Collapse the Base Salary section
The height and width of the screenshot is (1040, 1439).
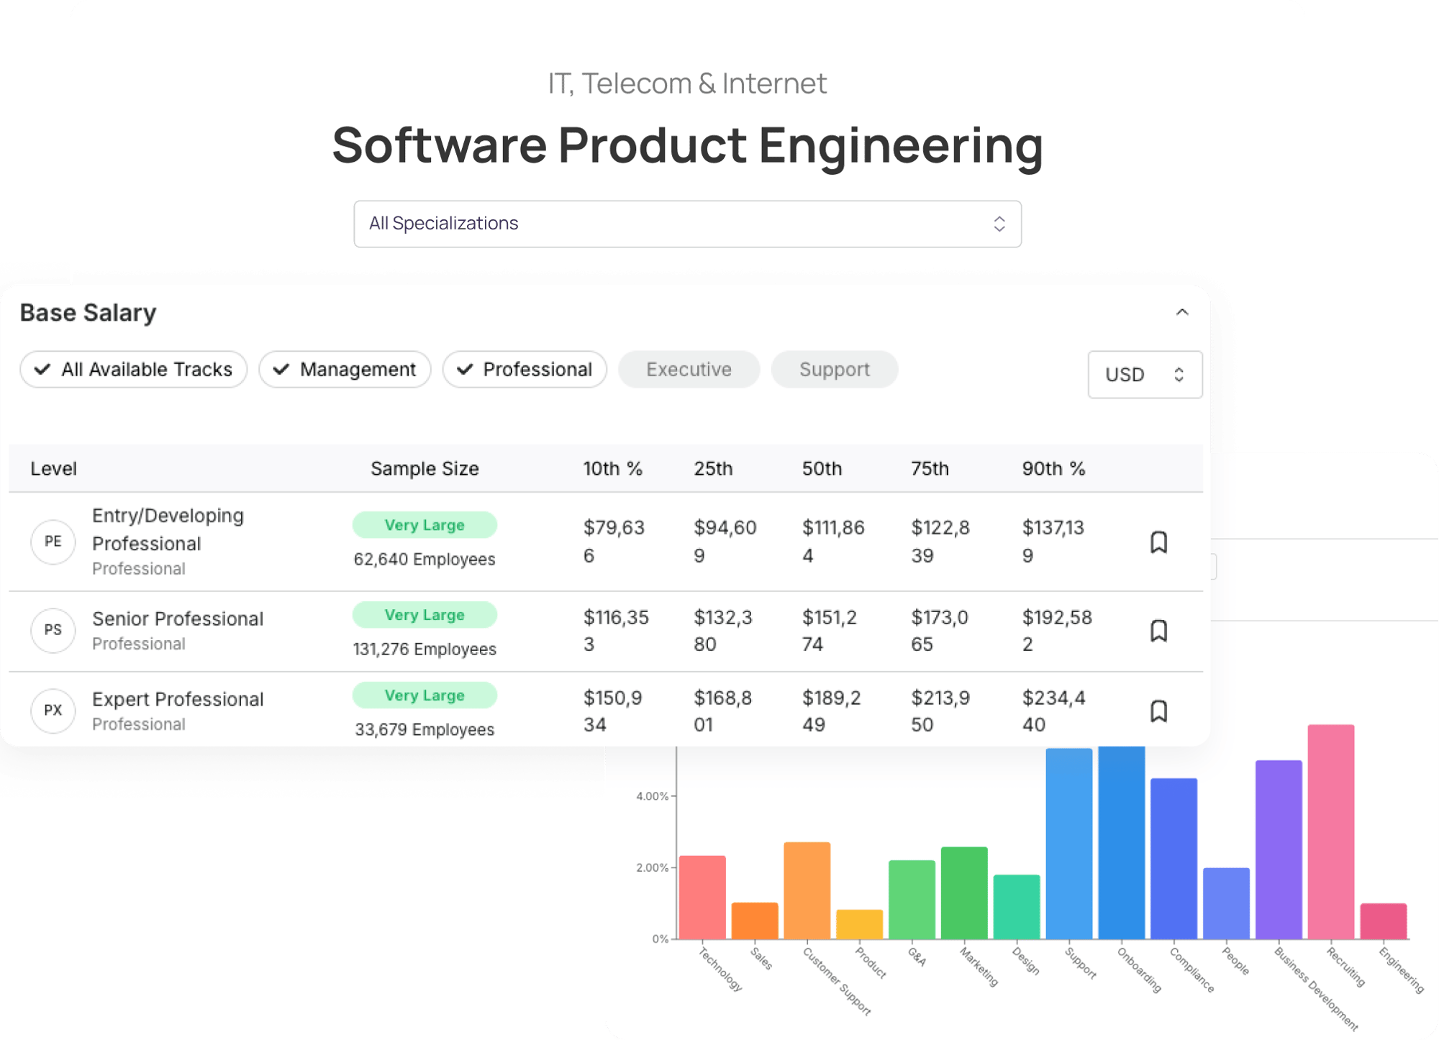(x=1181, y=312)
